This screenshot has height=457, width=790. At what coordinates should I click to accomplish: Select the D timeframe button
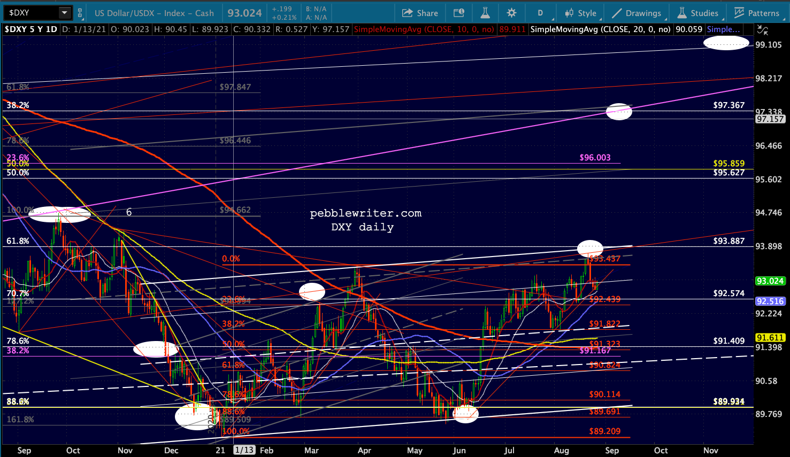tap(540, 13)
